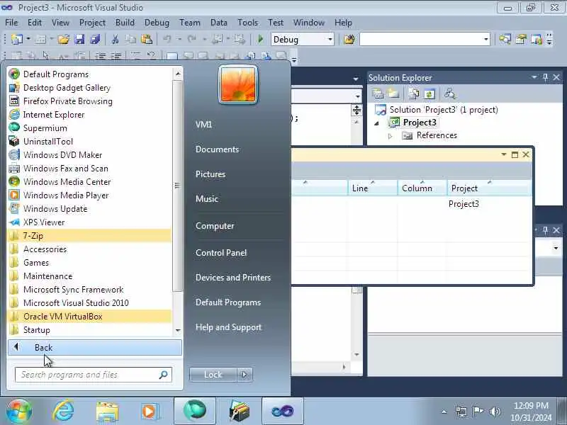Open the Solution Explorer window position dropdown
This screenshot has width=567, height=425.
[x=534, y=77]
